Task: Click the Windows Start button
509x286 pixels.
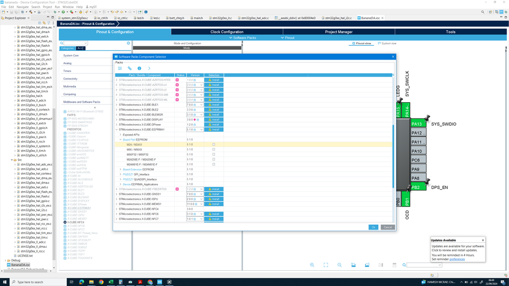Action: [5, 282]
